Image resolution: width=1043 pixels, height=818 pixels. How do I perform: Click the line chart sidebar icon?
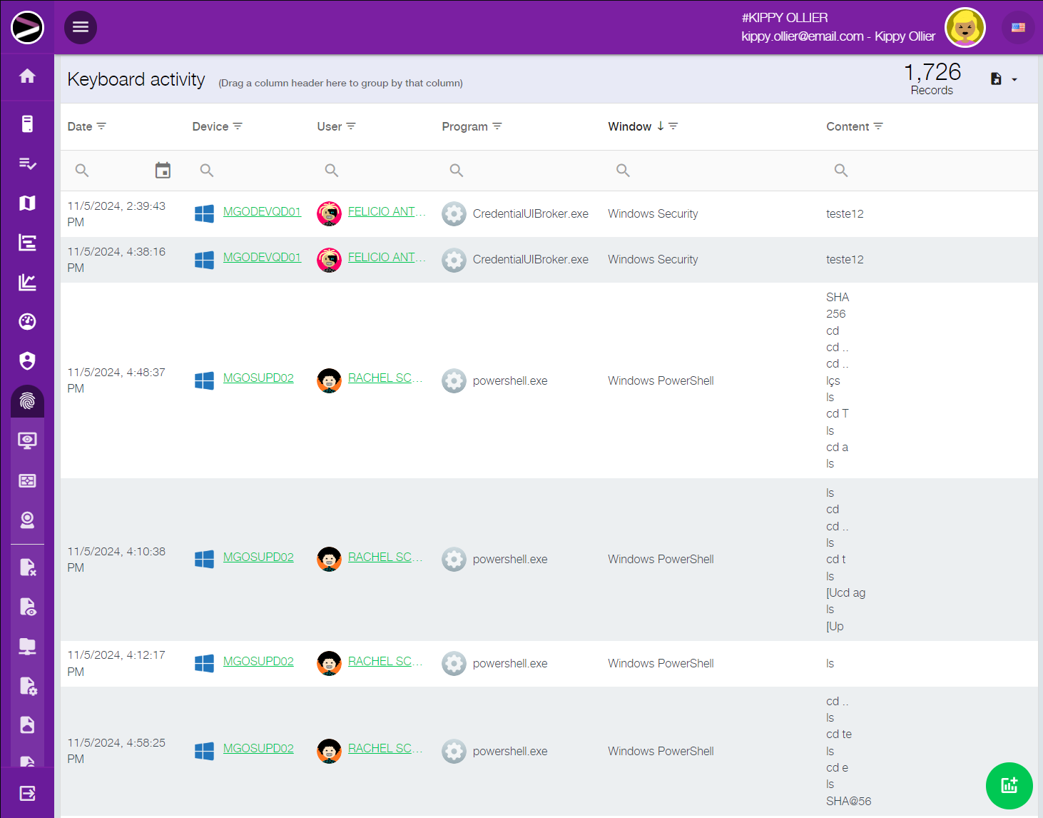pyautogui.click(x=27, y=283)
